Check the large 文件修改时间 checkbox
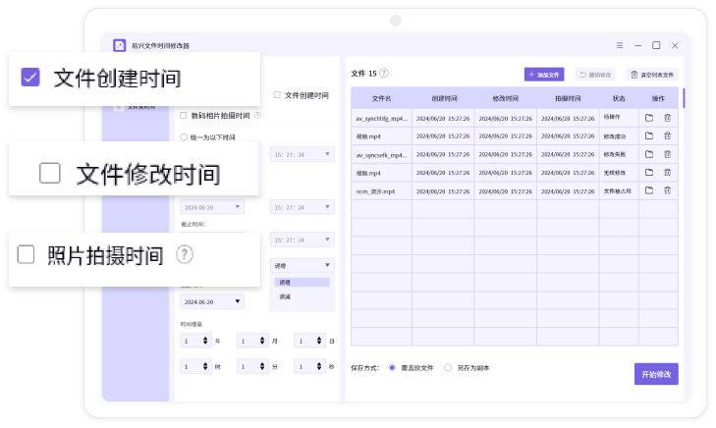The height and width of the screenshot is (428, 716). pos(50,174)
